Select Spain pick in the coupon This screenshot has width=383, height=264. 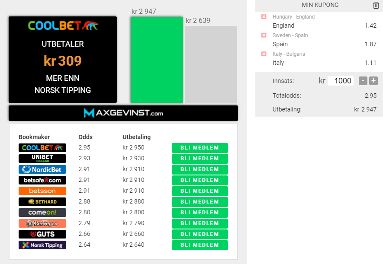coord(280,44)
